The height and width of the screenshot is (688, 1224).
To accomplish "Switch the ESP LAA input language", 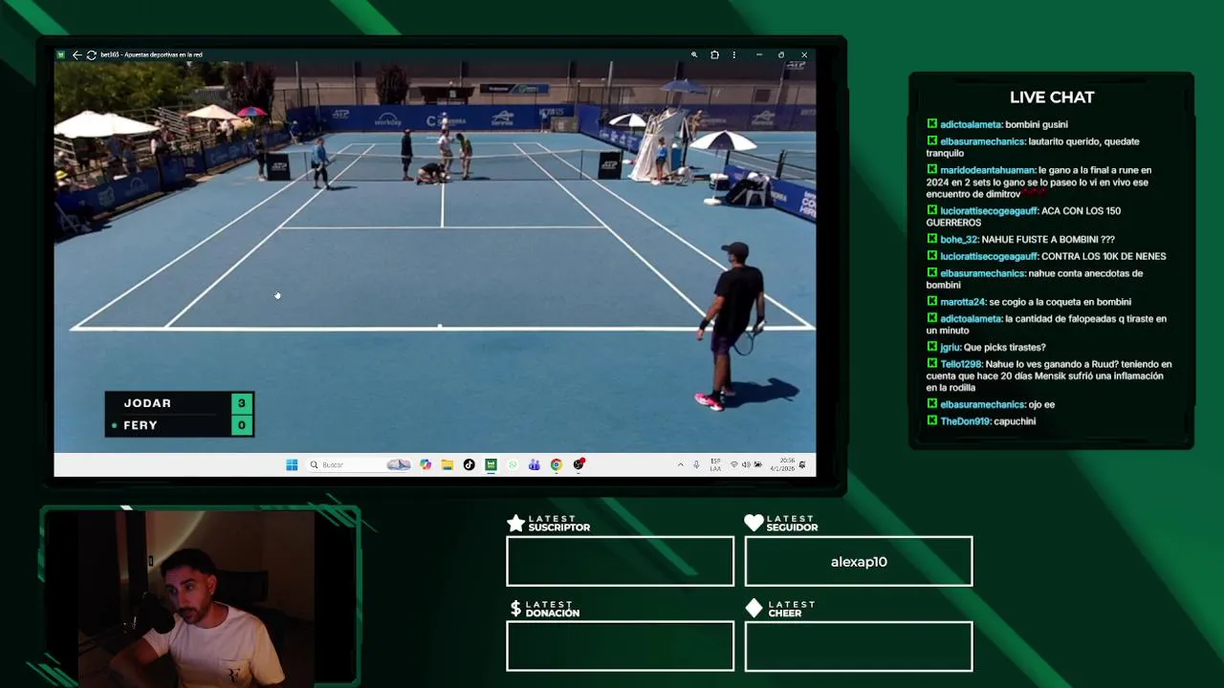I will 715,464.
